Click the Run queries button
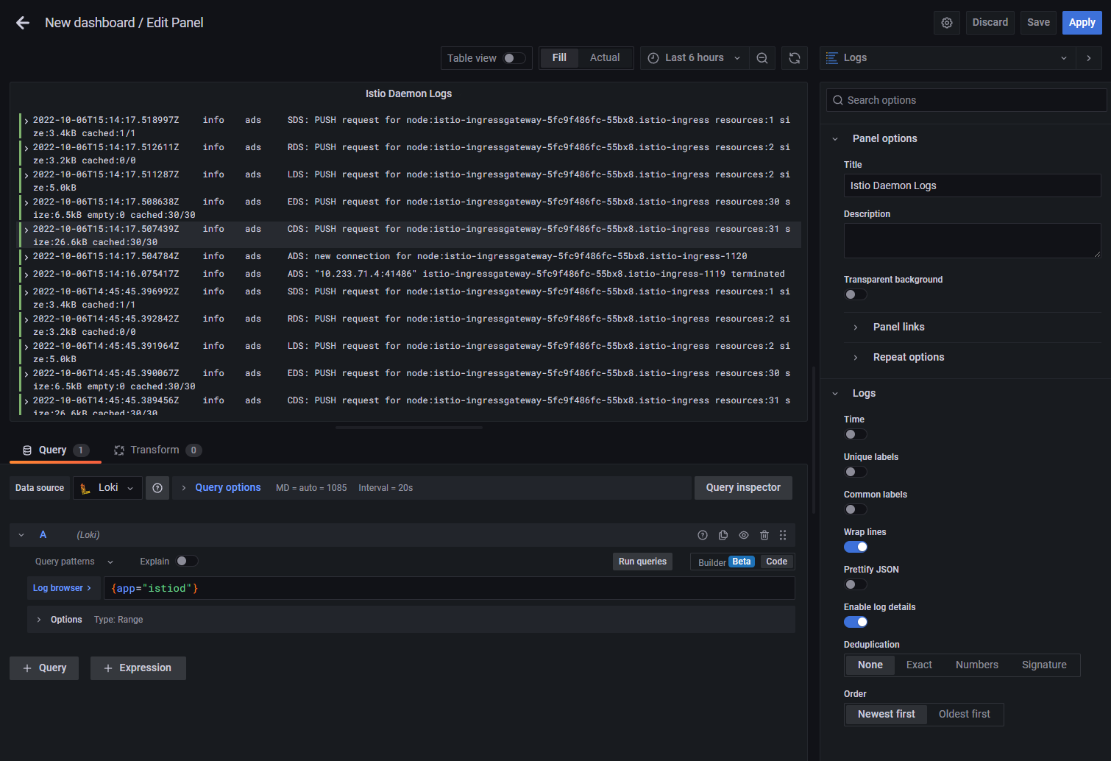The width and height of the screenshot is (1111, 761). 642,562
